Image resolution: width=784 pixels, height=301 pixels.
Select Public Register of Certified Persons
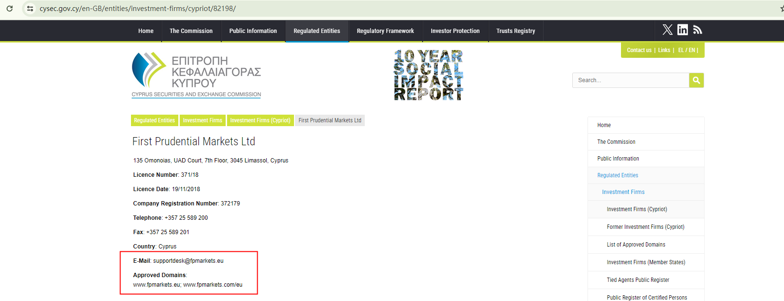[x=646, y=296]
